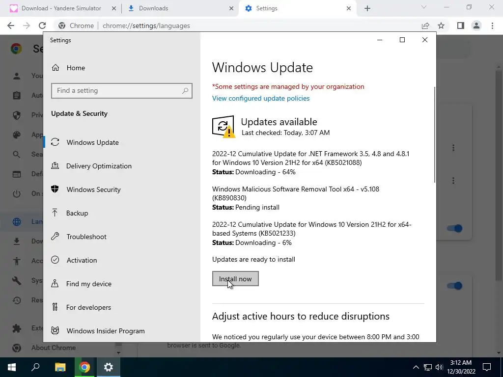Viewport: 503px width, 377px height.
Task: Open Windows Start menu
Action: pos(12,367)
